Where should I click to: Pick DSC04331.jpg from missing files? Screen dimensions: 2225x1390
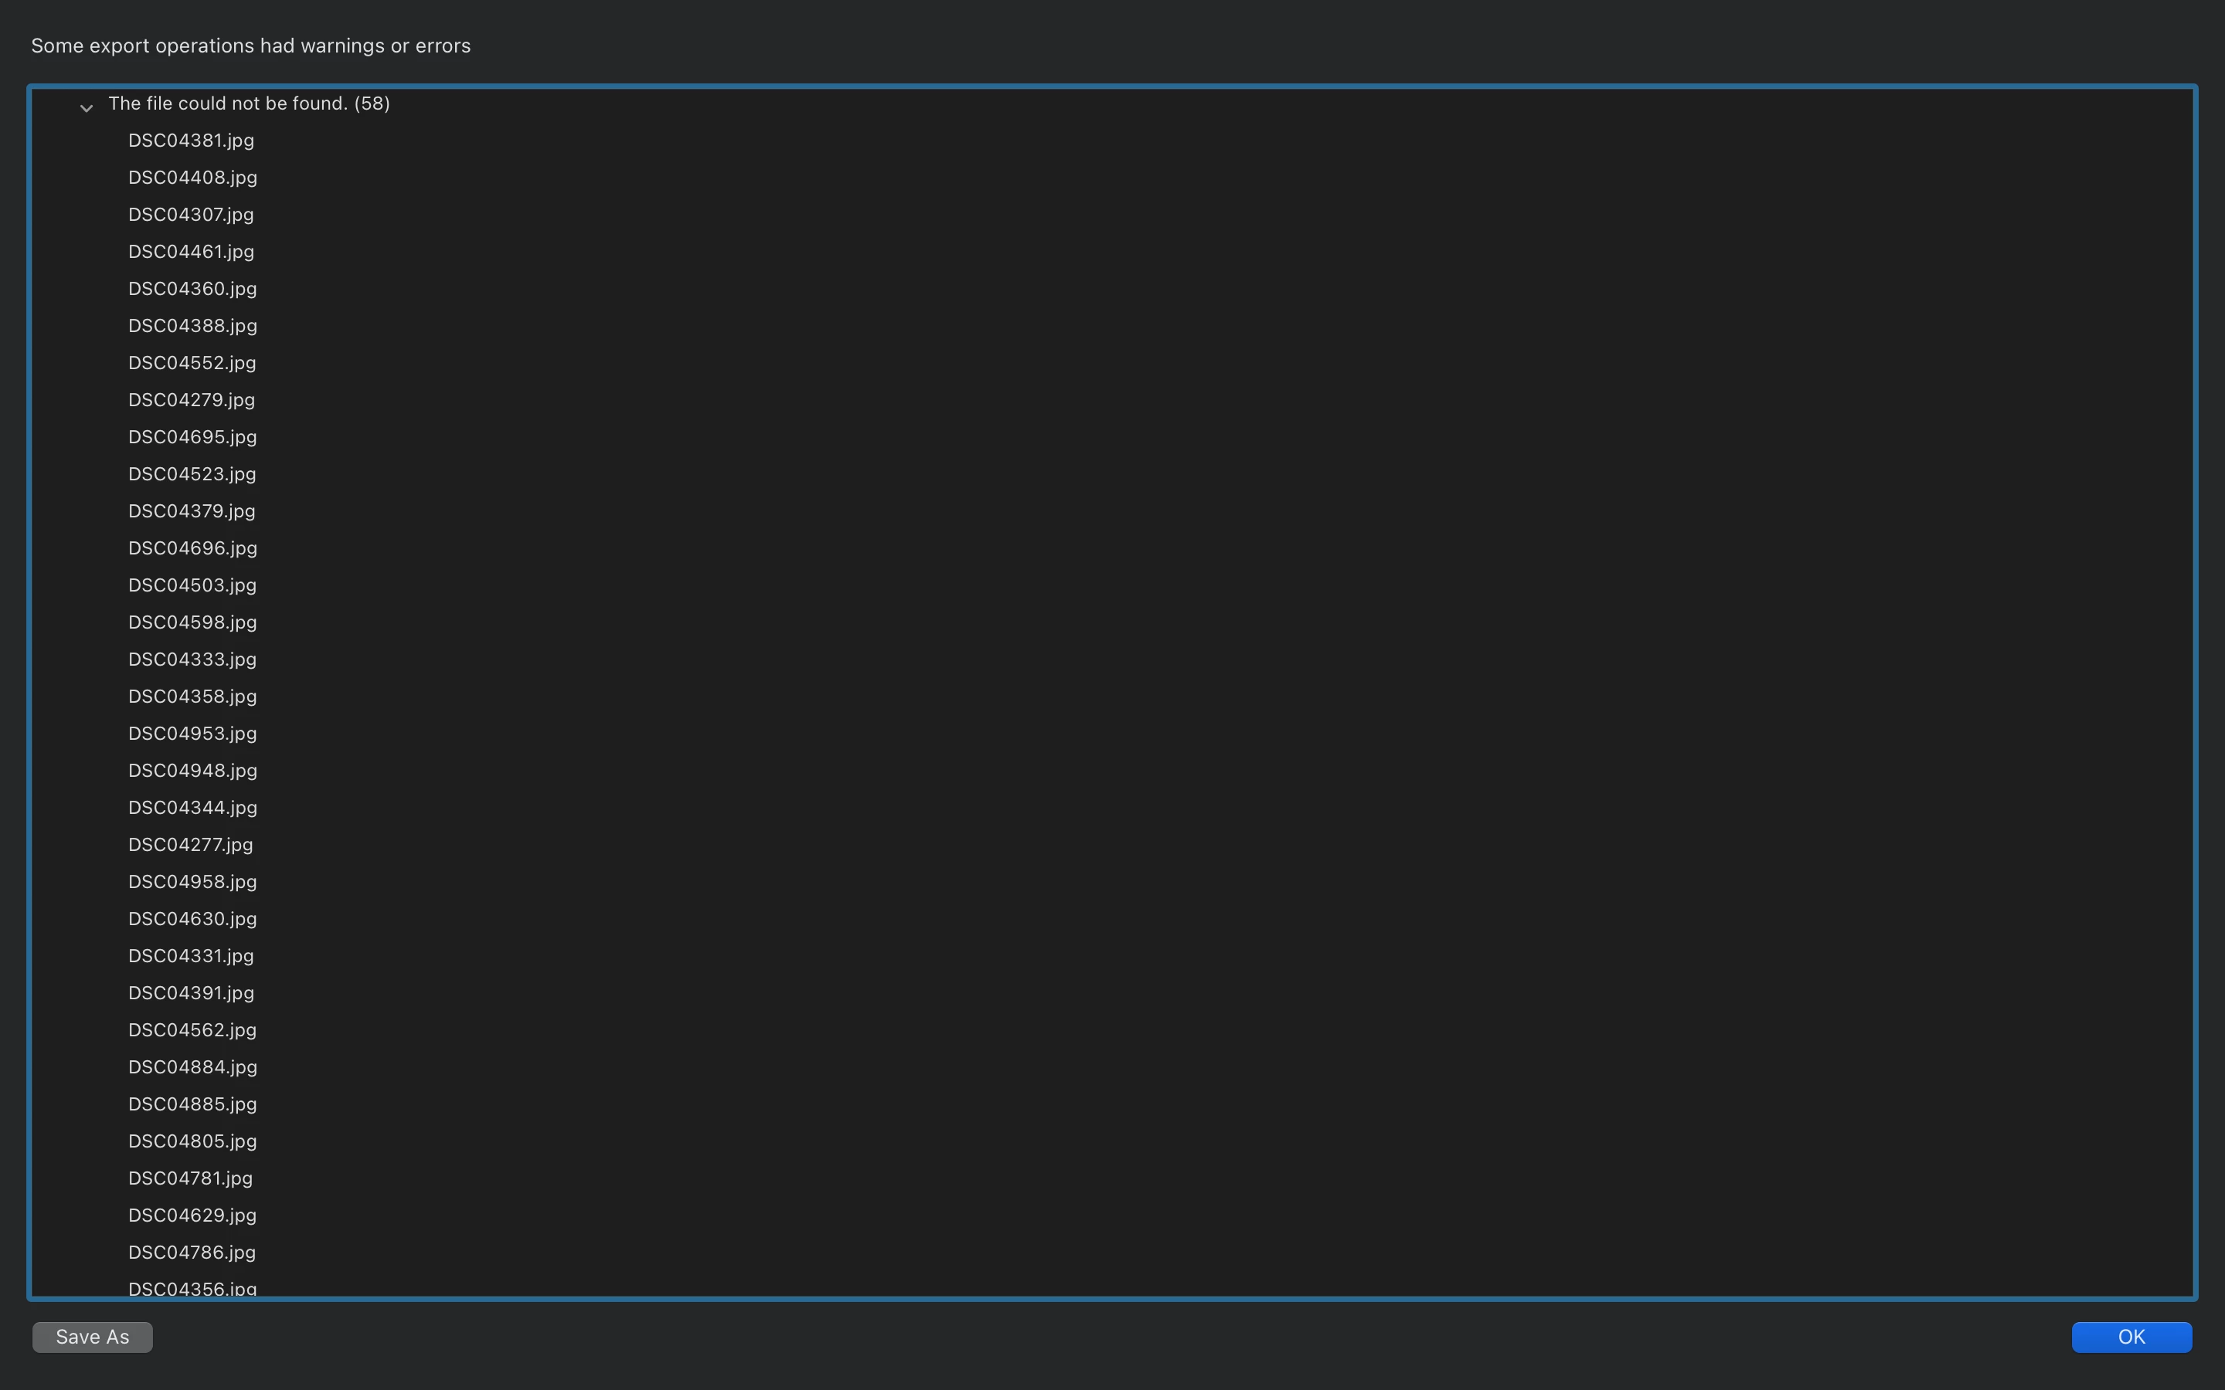(x=192, y=956)
